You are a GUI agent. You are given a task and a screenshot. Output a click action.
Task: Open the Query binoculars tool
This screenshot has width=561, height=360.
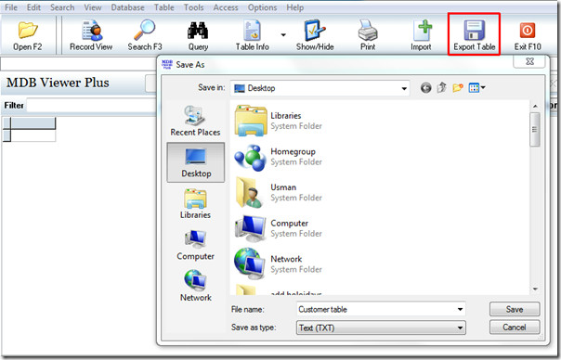[198, 35]
